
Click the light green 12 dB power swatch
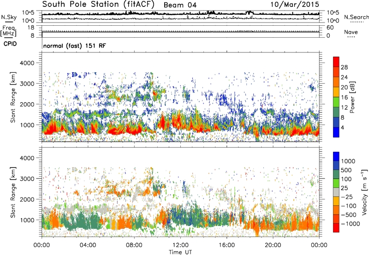click(x=336, y=102)
